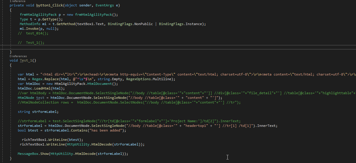Click BindingFlags.NonPublic flag
Screen dimensions: 356x163
pos(130,24)
